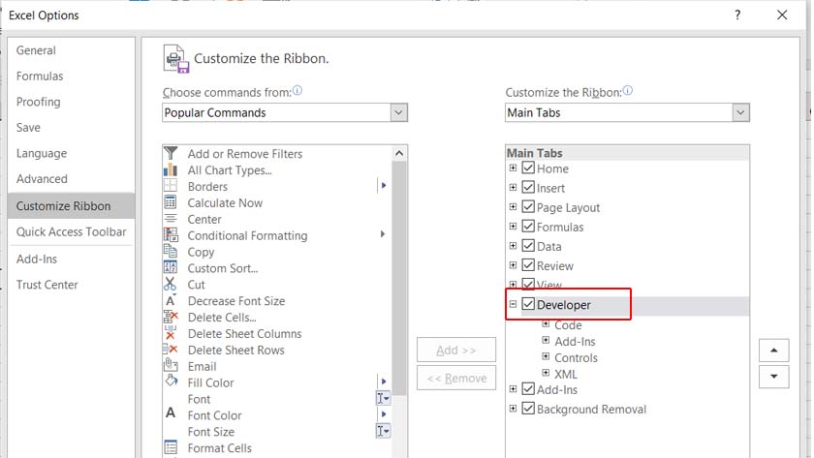Click the Cut scissors icon
This screenshot has height=458, width=814.
pyautogui.click(x=170, y=285)
